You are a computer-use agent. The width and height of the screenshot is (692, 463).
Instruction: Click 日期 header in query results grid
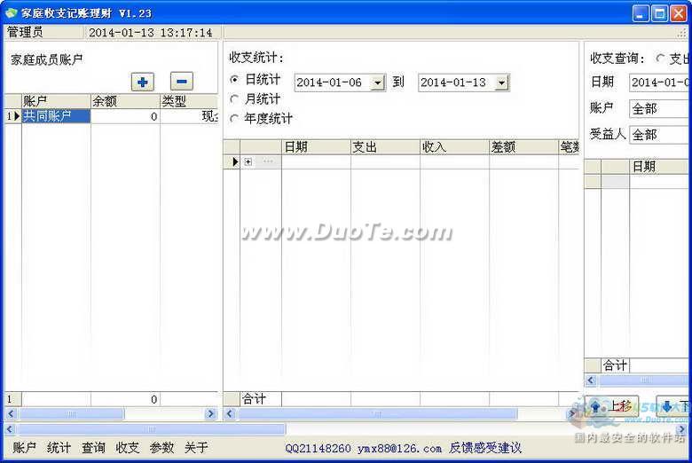[659, 167]
